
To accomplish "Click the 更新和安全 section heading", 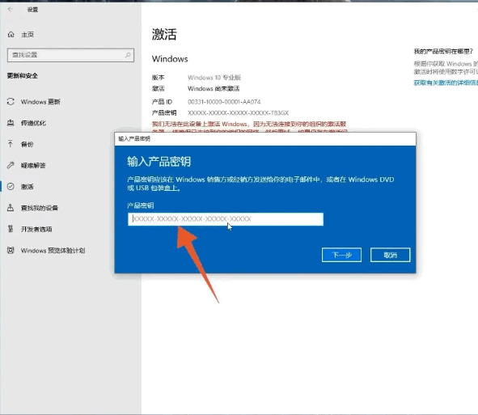I will pyautogui.click(x=23, y=75).
